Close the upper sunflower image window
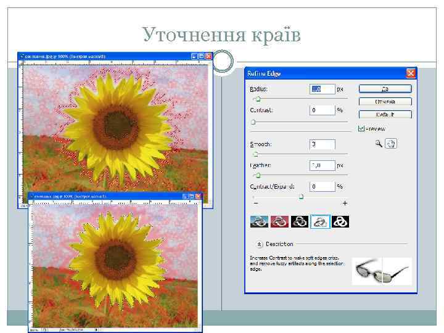Image resolution: width=444 pixels, height=333 pixels. pos(208,56)
